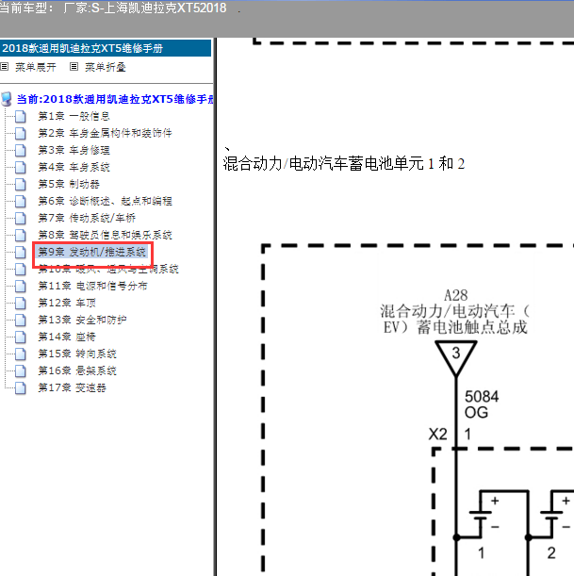Open 第15章 转向系统
574x576 pixels.
pos(77,354)
